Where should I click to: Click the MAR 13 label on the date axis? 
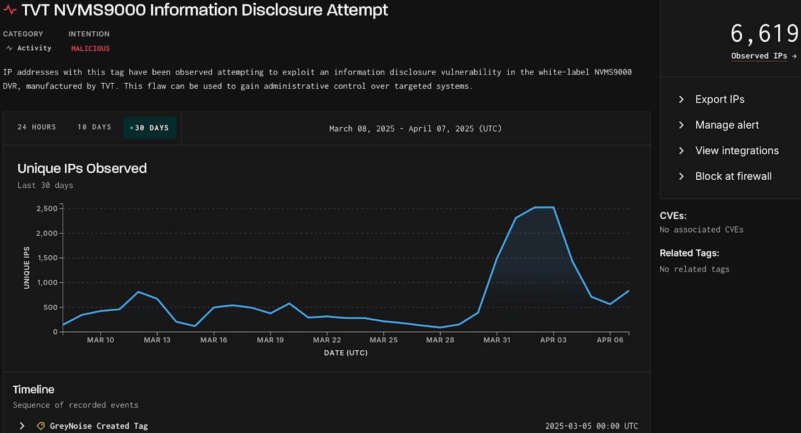157,340
